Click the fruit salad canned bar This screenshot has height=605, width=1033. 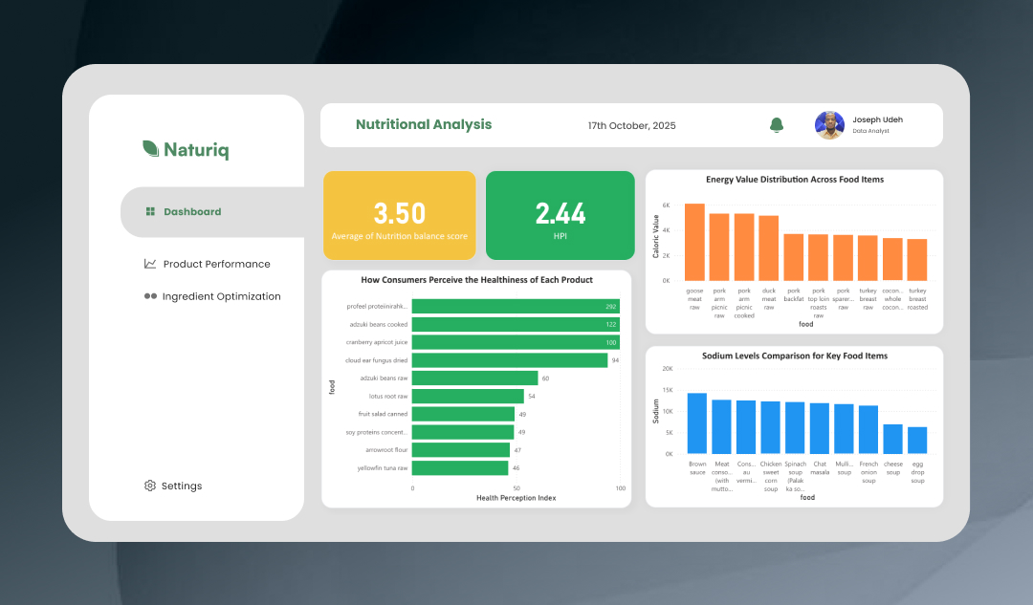(x=463, y=414)
